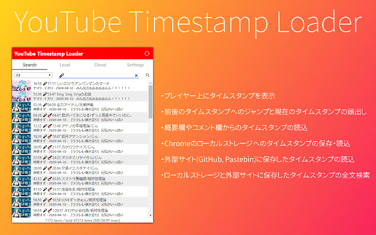This screenshot has height=235, width=376.
Task: Clear the search field with the X
Action: click(x=136, y=75)
